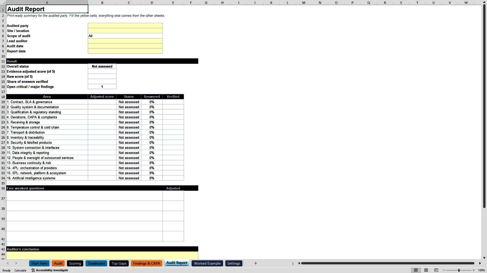The height and width of the screenshot is (273, 487).
Task: Go to Top Gaps sheet
Action: 119,263
